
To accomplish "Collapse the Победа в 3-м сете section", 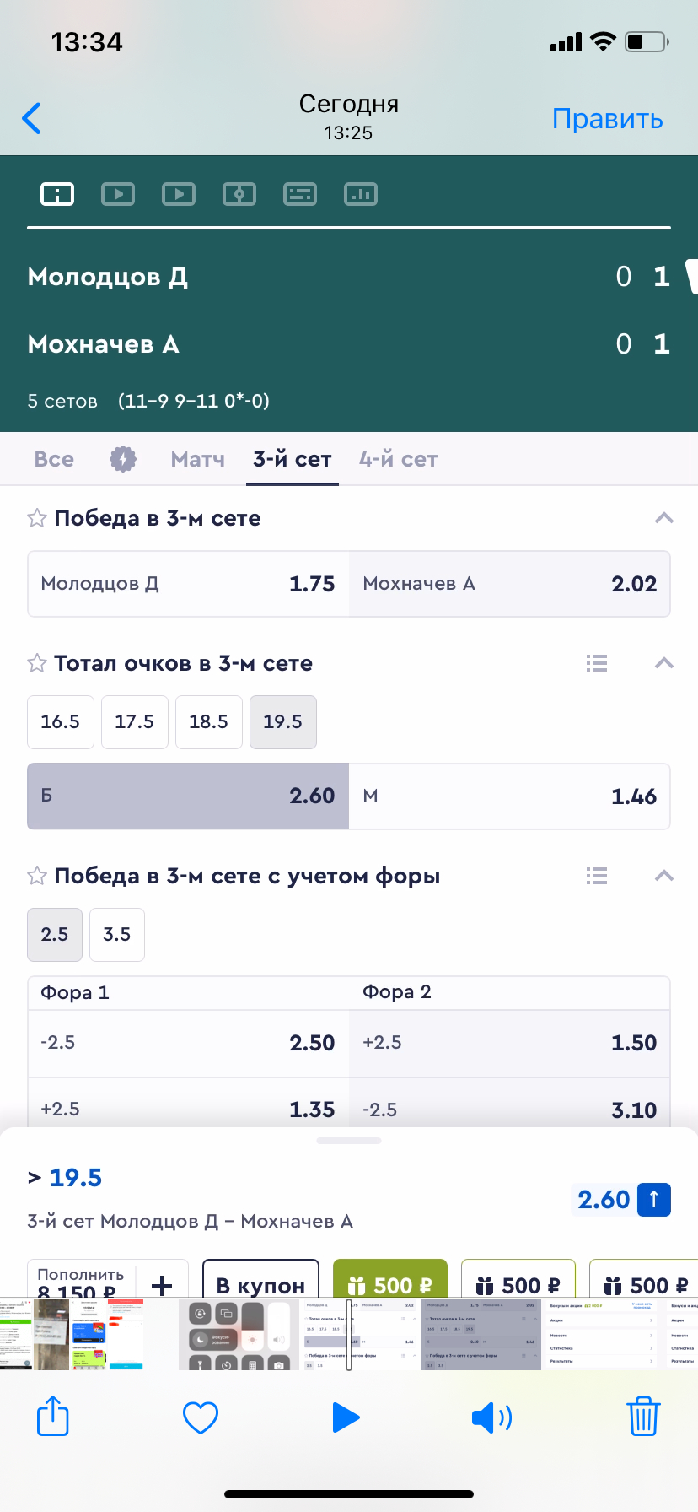I will coord(664,518).
